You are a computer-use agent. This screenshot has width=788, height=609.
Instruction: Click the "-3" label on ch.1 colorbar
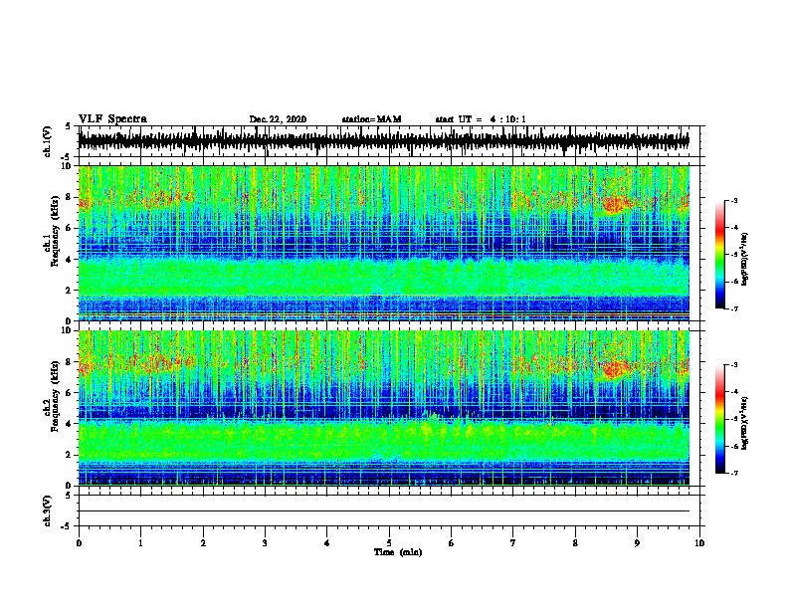click(x=733, y=200)
